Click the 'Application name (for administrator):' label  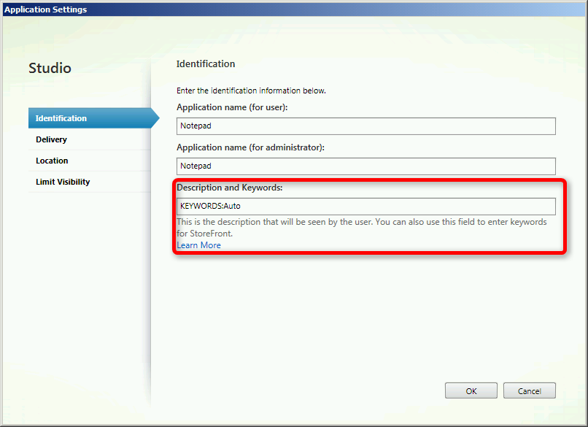pos(250,147)
